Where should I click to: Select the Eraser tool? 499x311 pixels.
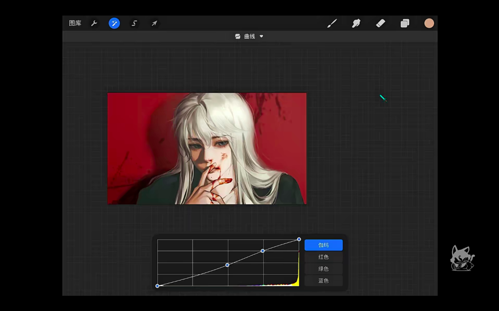coord(381,23)
